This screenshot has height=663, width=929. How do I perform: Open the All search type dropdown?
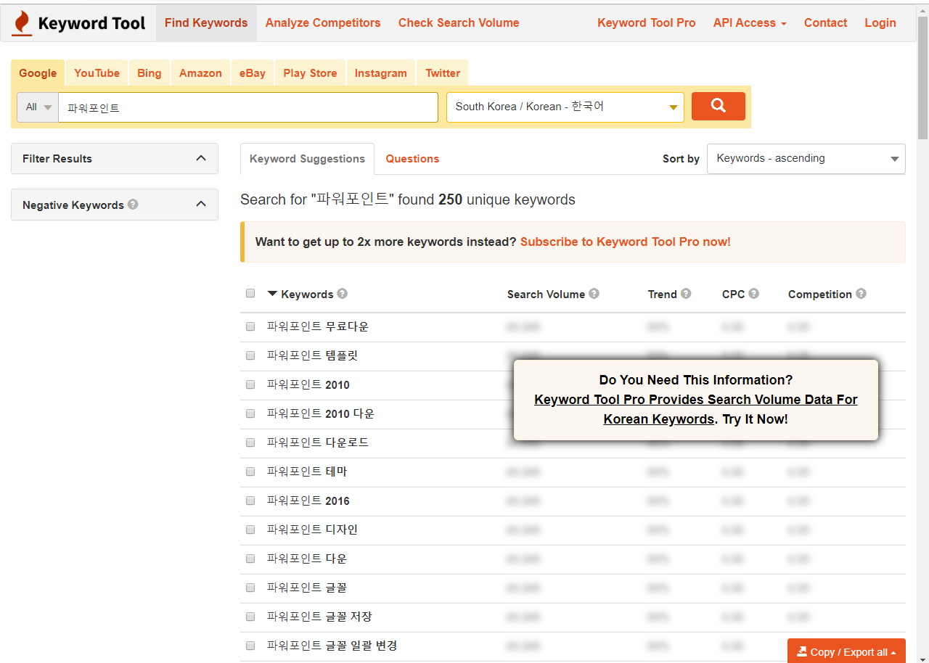38,107
